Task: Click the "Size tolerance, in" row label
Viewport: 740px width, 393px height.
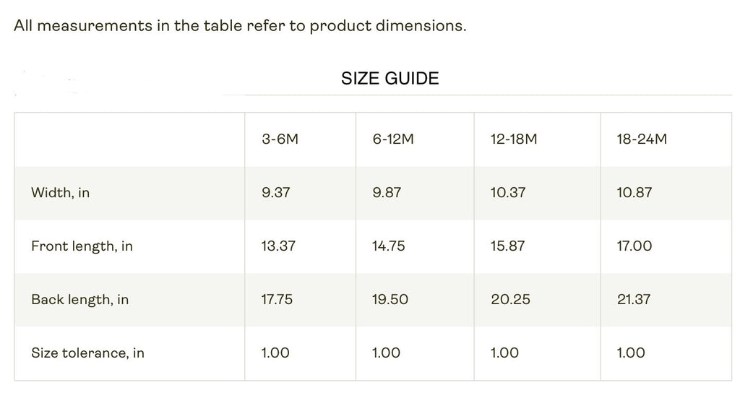Action: point(87,353)
